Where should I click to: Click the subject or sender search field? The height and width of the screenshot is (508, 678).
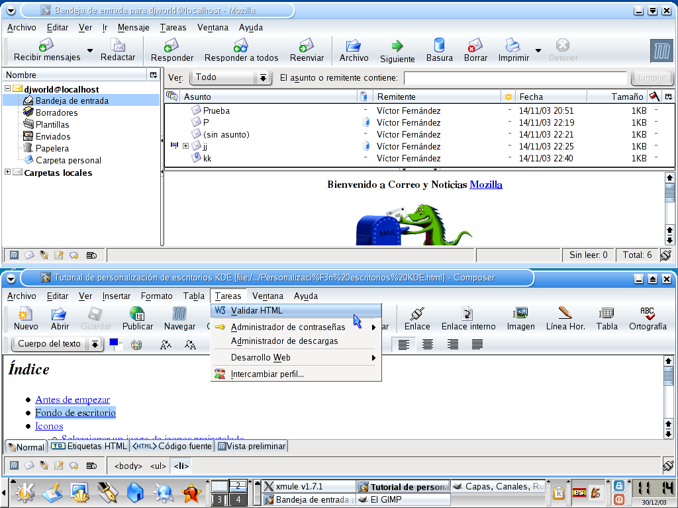(515, 78)
